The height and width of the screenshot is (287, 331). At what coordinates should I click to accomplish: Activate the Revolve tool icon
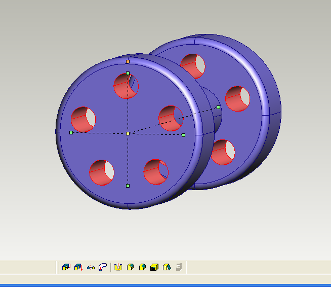91,267
